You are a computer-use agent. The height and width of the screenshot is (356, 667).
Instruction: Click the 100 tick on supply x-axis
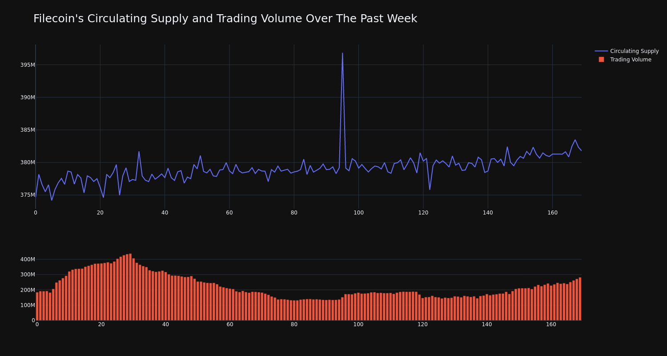(x=358, y=213)
